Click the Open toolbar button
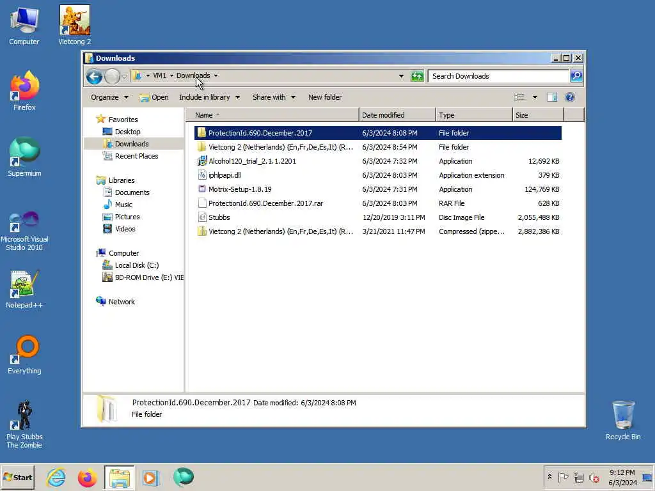 pyautogui.click(x=154, y=97)
